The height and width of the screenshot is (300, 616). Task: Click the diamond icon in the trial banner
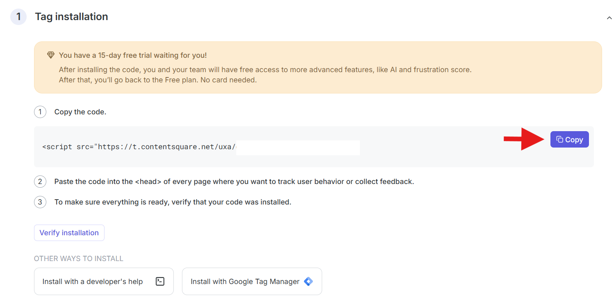tap(51, 55)
